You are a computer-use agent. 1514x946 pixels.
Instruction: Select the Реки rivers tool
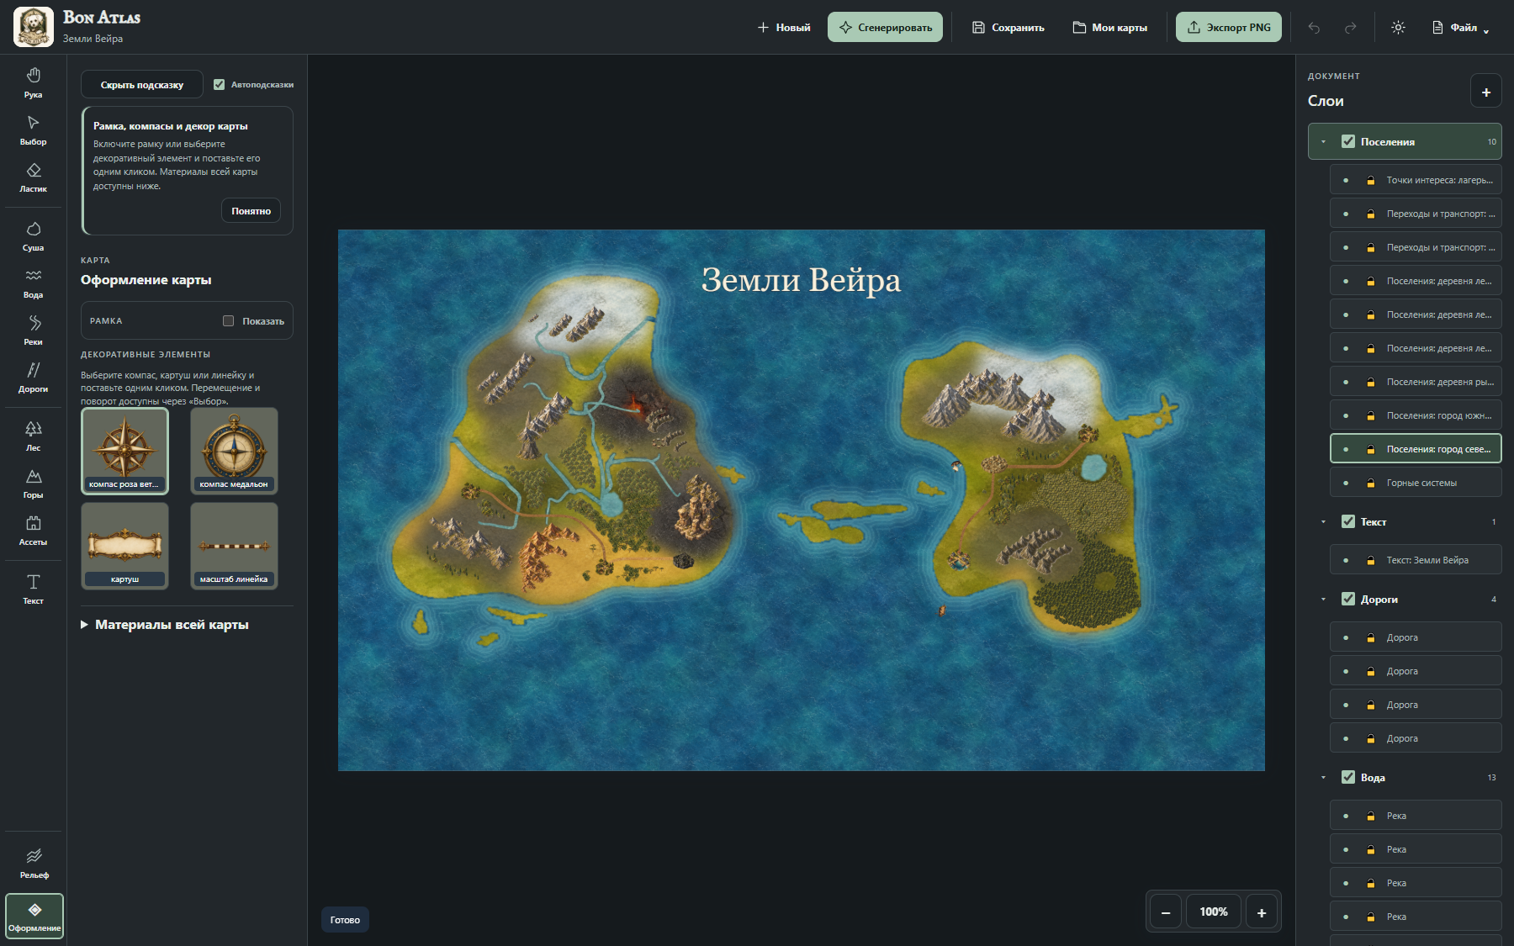coord(34,330)
